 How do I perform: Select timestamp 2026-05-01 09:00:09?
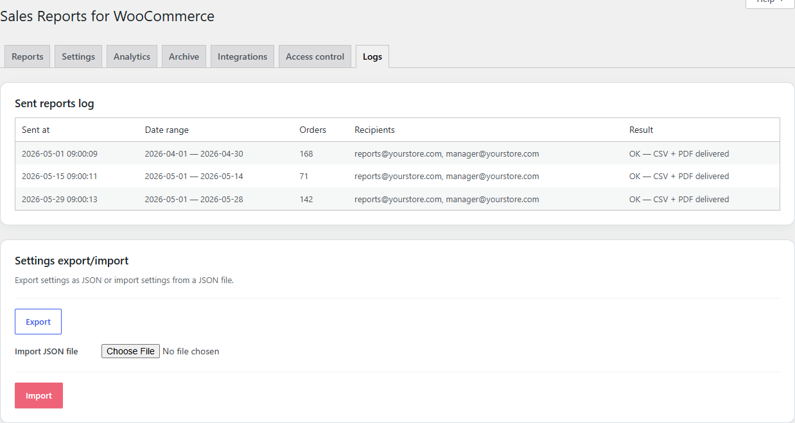click(x=60, y=154)
